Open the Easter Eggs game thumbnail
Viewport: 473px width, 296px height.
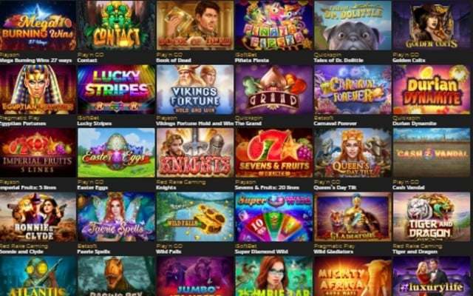116,152
